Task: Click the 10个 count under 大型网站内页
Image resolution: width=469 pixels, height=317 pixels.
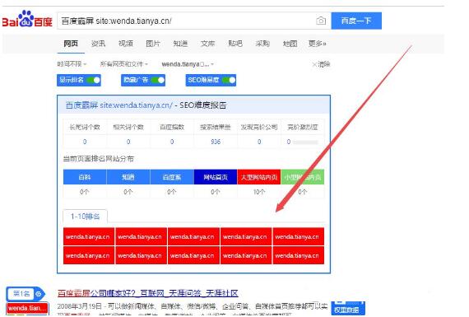Action: coord(259,192)
